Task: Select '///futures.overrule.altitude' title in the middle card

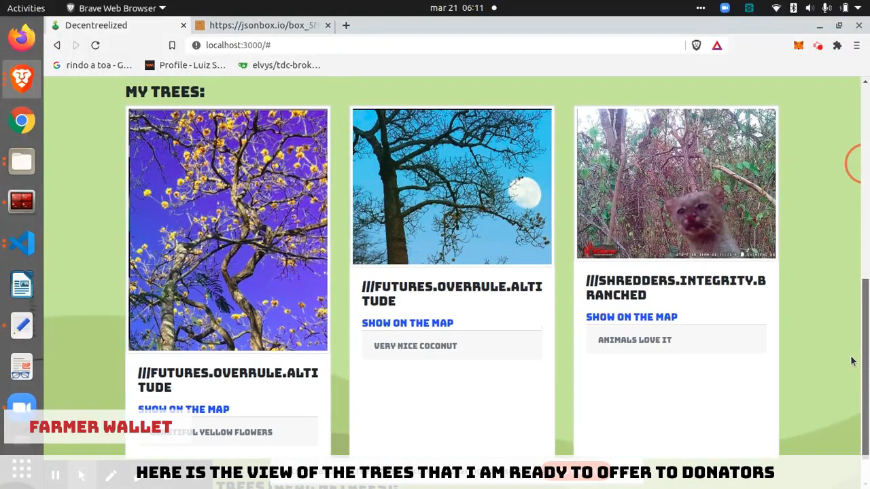Action: coord(452,293)
